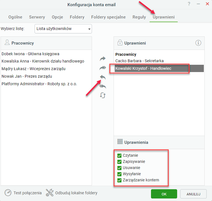Click the help question mark icon
Viewport: 212px width, 201px height.
click(x=189, y=4)
